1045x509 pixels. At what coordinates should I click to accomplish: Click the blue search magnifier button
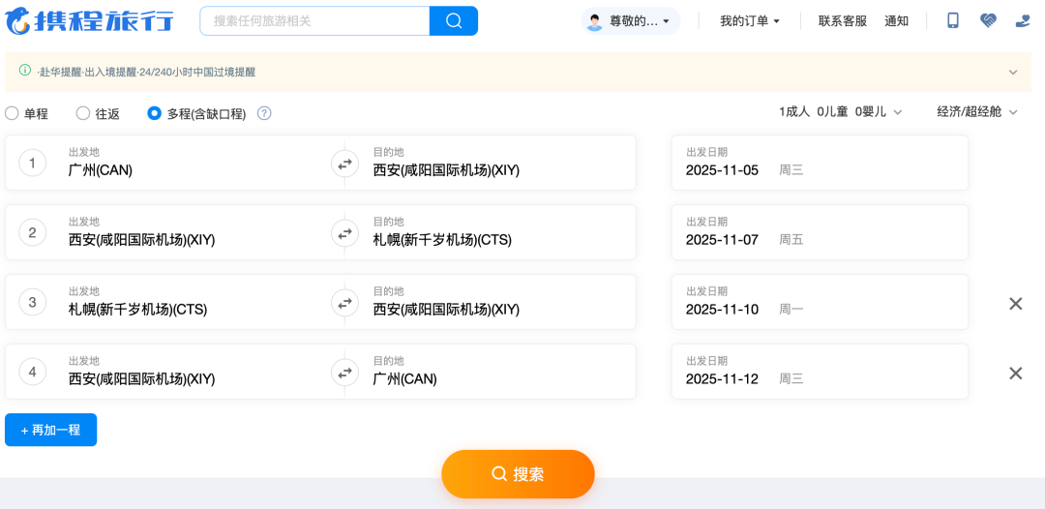pyautogui.click(x=454, y=20)
